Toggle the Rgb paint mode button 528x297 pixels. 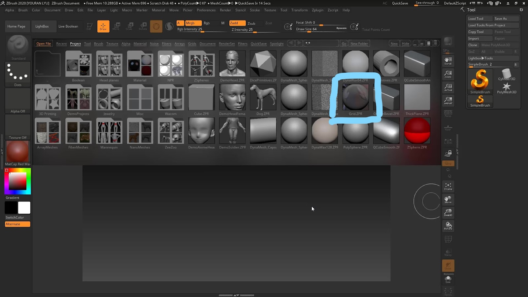click(207, 23)
